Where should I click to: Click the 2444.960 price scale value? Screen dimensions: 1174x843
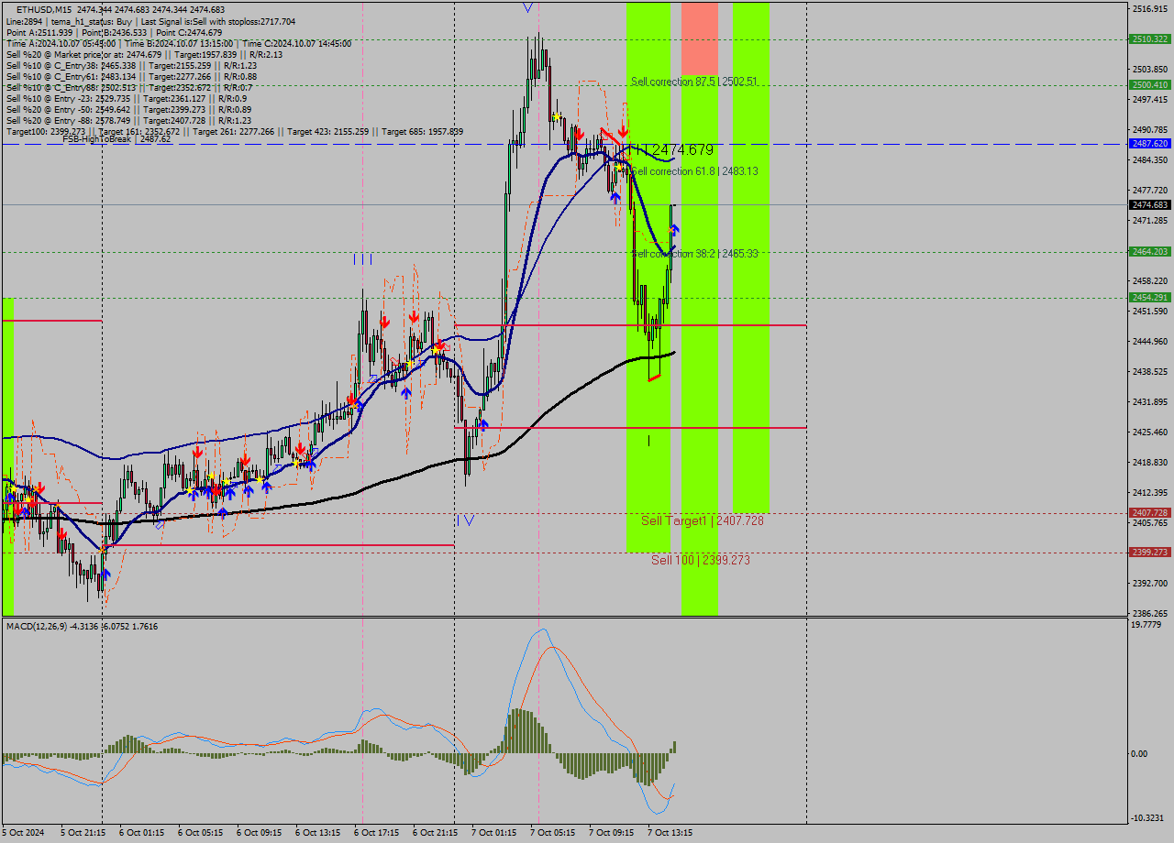pos(1150,341)
